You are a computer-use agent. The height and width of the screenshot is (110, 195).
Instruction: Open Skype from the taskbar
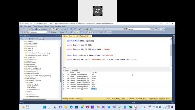109,107
